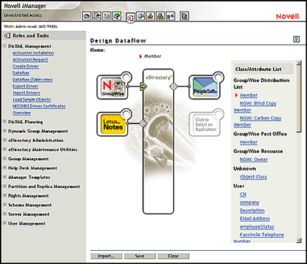Select Object Class under Unknown
This screenshot has height=264, width=307.
point(254,177)
